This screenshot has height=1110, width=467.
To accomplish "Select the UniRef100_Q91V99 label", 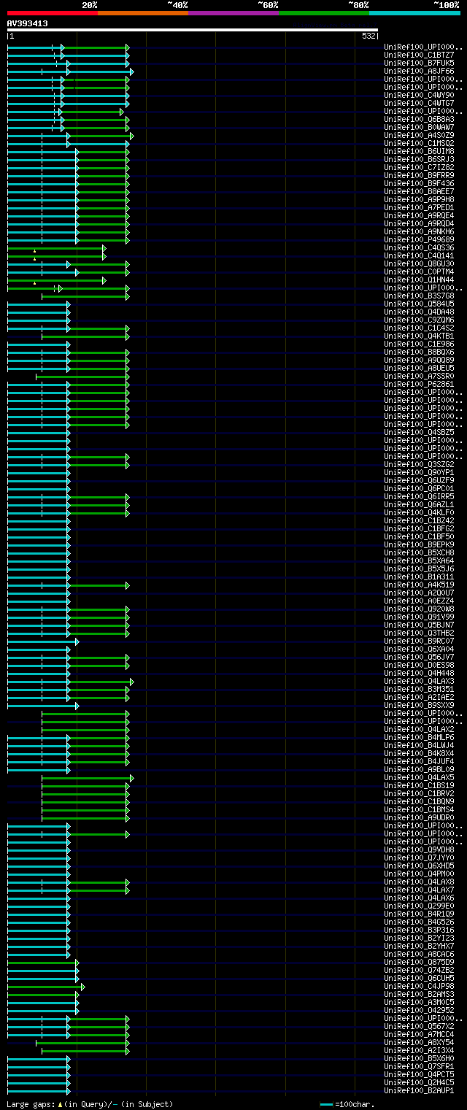I will point(420,617).
